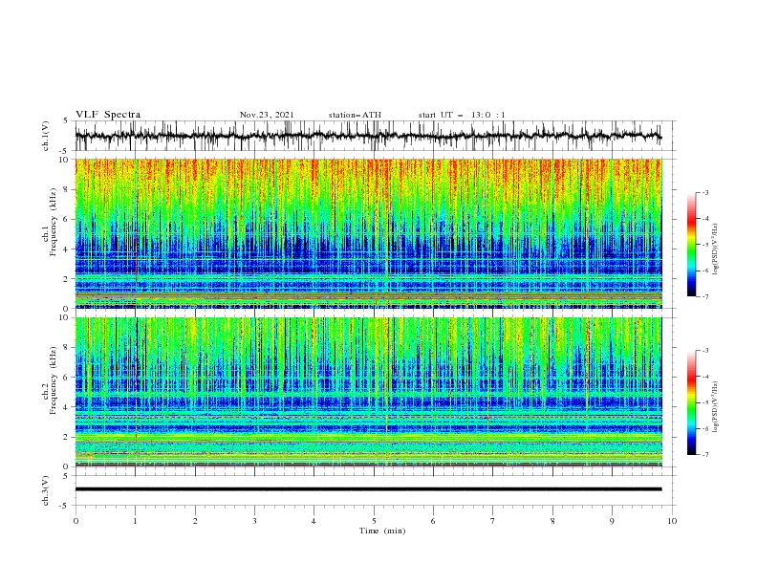Click the ch.2 log(PSD)(V²/Hz) colorbar label
Image resolution: width=757 pixels, height=585 pixels.
click(716, 407)
